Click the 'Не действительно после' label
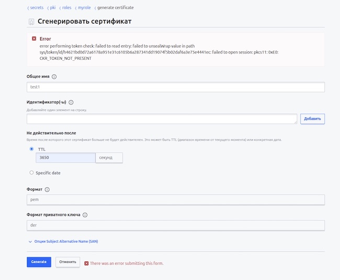The height and width of the screenshot is (280, 340). click(x=51, y=133)
